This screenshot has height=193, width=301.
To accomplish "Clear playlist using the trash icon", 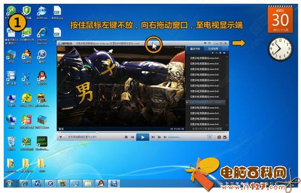I will (x=221, y=53).
